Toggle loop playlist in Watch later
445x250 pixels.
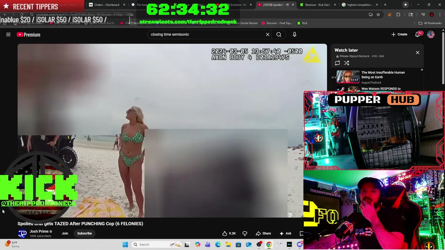pyautogui.click(x=337, y=63)
